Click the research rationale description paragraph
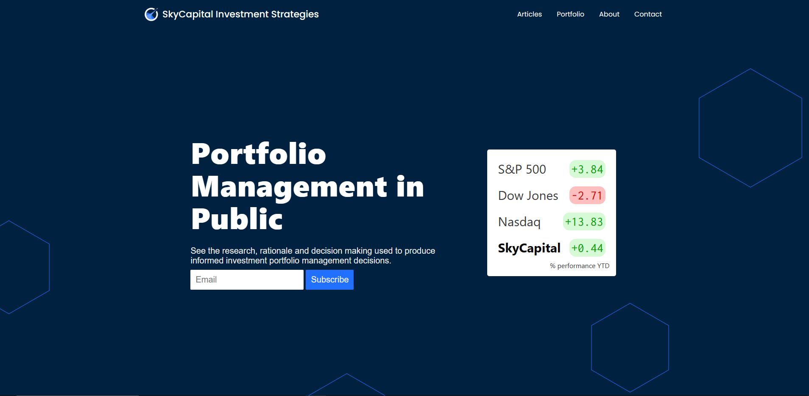The height and width of the screenshot is (396, 809). (x=312, y=255)
